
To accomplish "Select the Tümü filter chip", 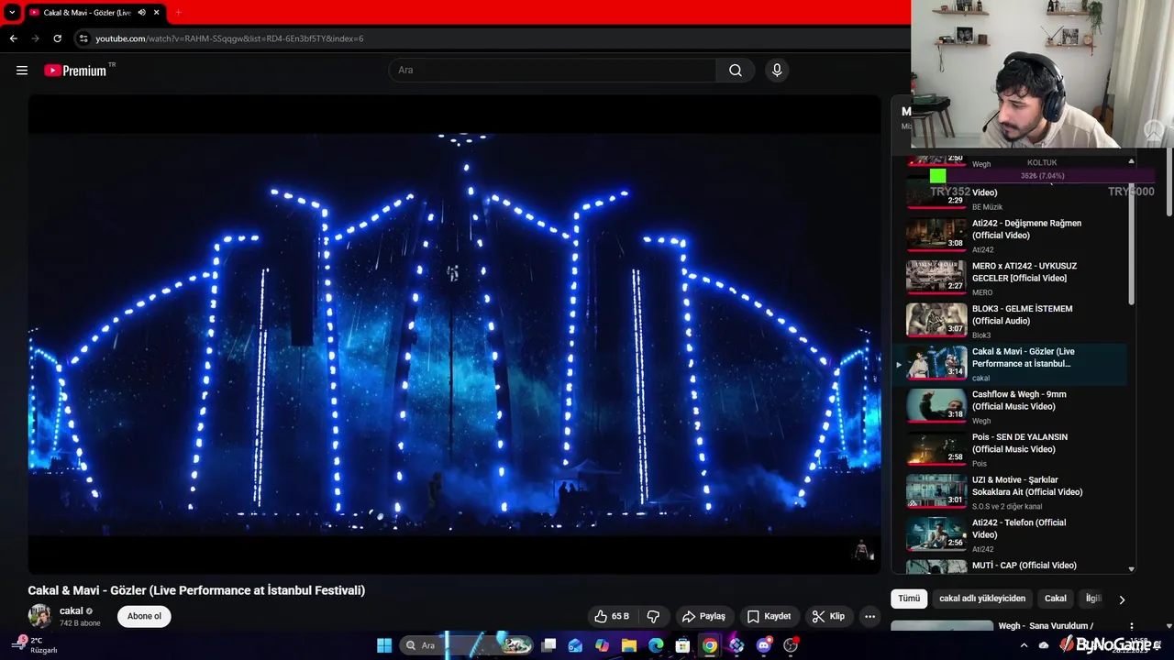I will point(909,599).
